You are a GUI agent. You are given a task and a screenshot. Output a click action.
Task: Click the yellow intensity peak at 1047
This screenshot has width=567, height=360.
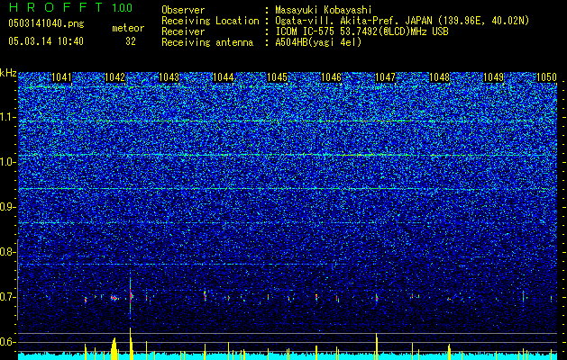coord(377,346)
